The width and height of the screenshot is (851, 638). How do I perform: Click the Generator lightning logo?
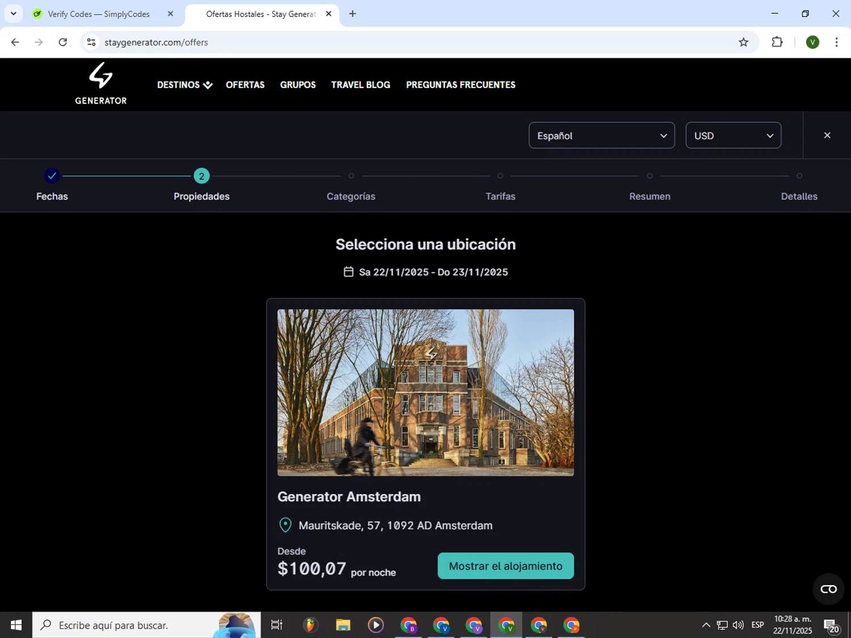point(101,83)
